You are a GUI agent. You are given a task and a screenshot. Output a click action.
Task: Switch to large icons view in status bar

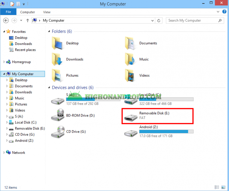[x=224, y=187]
